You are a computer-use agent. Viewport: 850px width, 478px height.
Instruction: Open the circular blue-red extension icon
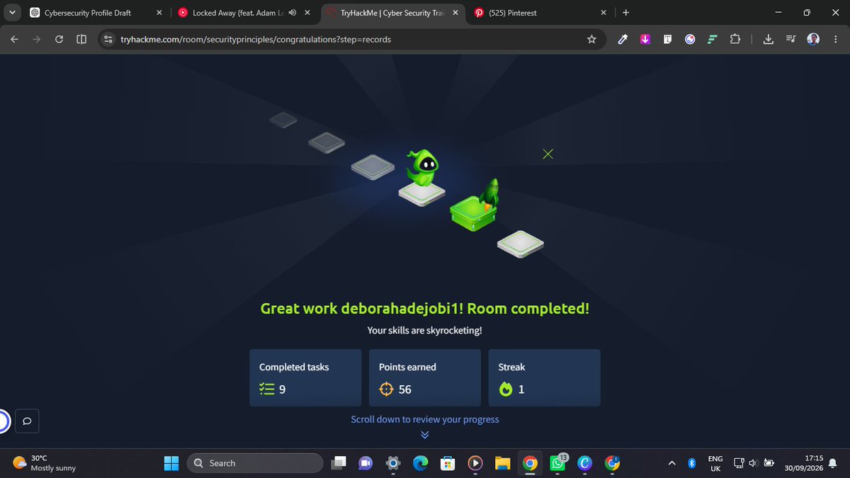click(690, 40)
